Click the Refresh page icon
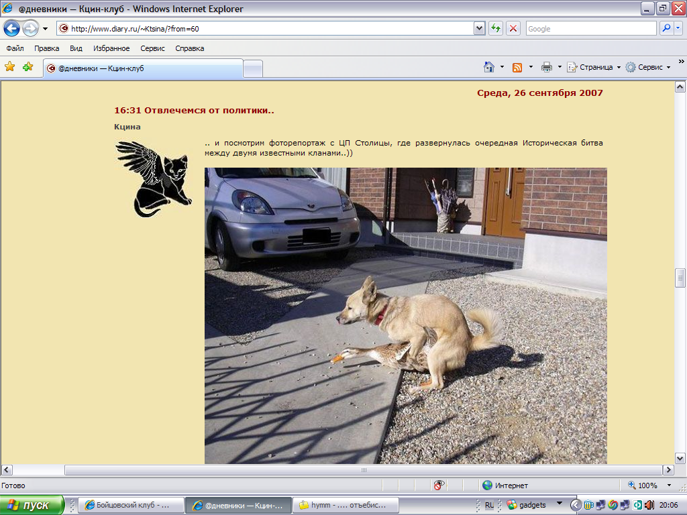 [496, 29]
